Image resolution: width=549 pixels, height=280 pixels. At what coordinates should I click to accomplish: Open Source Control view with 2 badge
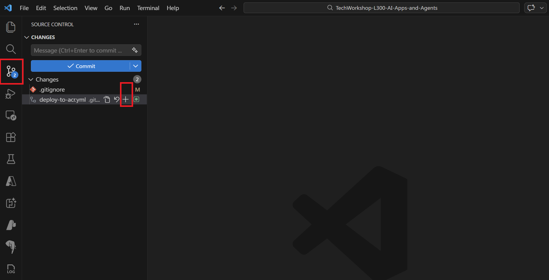tap(11, 71)
